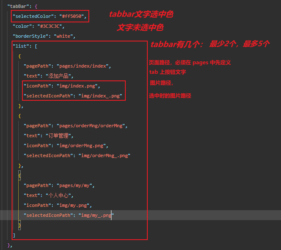Image resolution: width=281 pixels, height=250 pixels.
Task: Click the closing brace after img/index_.png
Action: coord(20,106)
